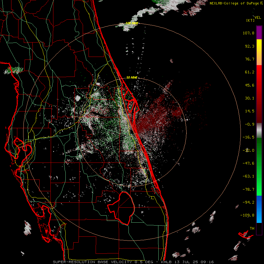This screenshot has width=264, height=264.
Task: Click the -0.9 scale value
Action: point(250,124)
